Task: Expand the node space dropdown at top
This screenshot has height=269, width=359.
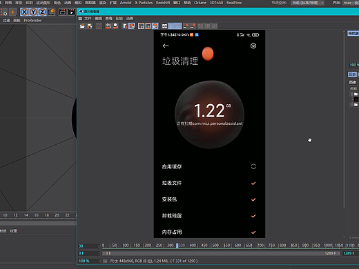Action: coord(307,3)
